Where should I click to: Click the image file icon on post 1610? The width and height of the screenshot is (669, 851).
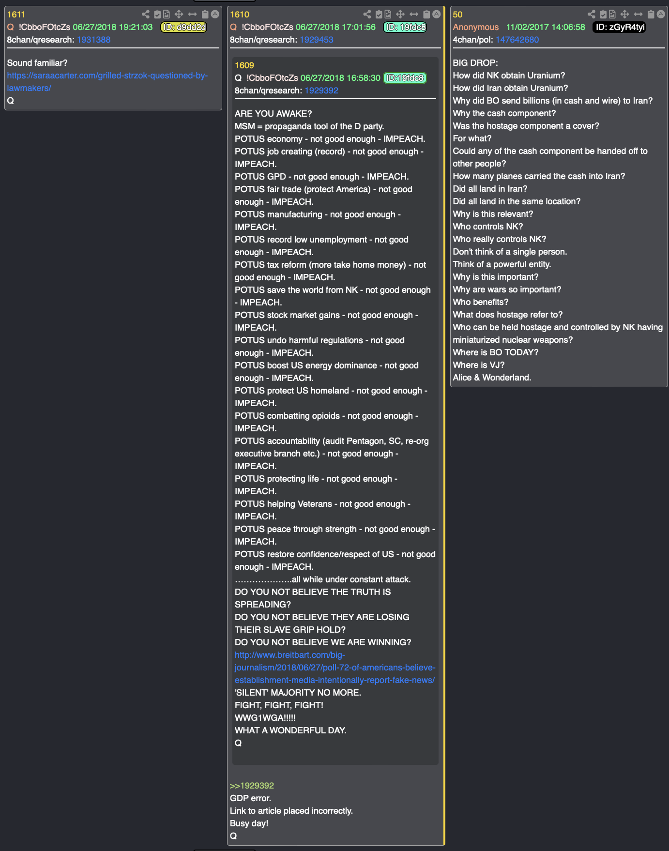tap(388, 14)
